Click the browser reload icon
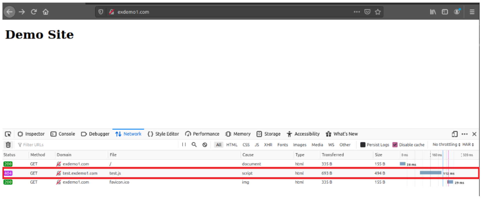The height and width of the screenshot is (199, 482). pos(34,12)
